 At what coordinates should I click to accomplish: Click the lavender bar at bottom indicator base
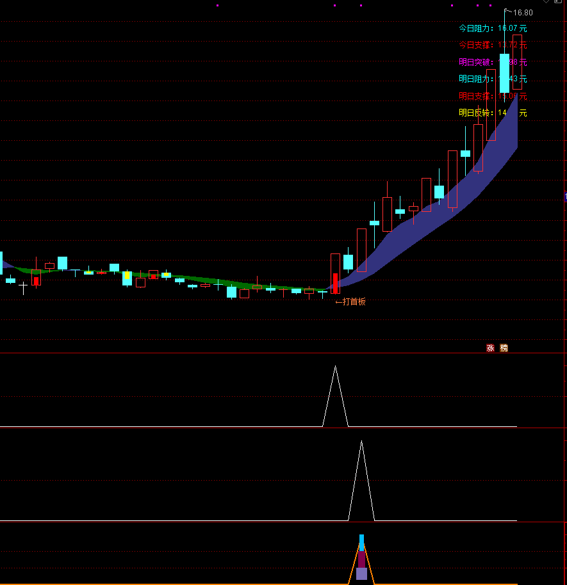pyautogui.click(x=361, y=573)
